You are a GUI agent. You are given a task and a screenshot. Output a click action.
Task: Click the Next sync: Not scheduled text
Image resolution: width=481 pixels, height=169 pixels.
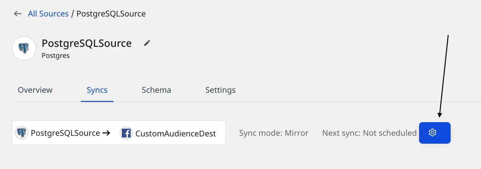point(369,133)
